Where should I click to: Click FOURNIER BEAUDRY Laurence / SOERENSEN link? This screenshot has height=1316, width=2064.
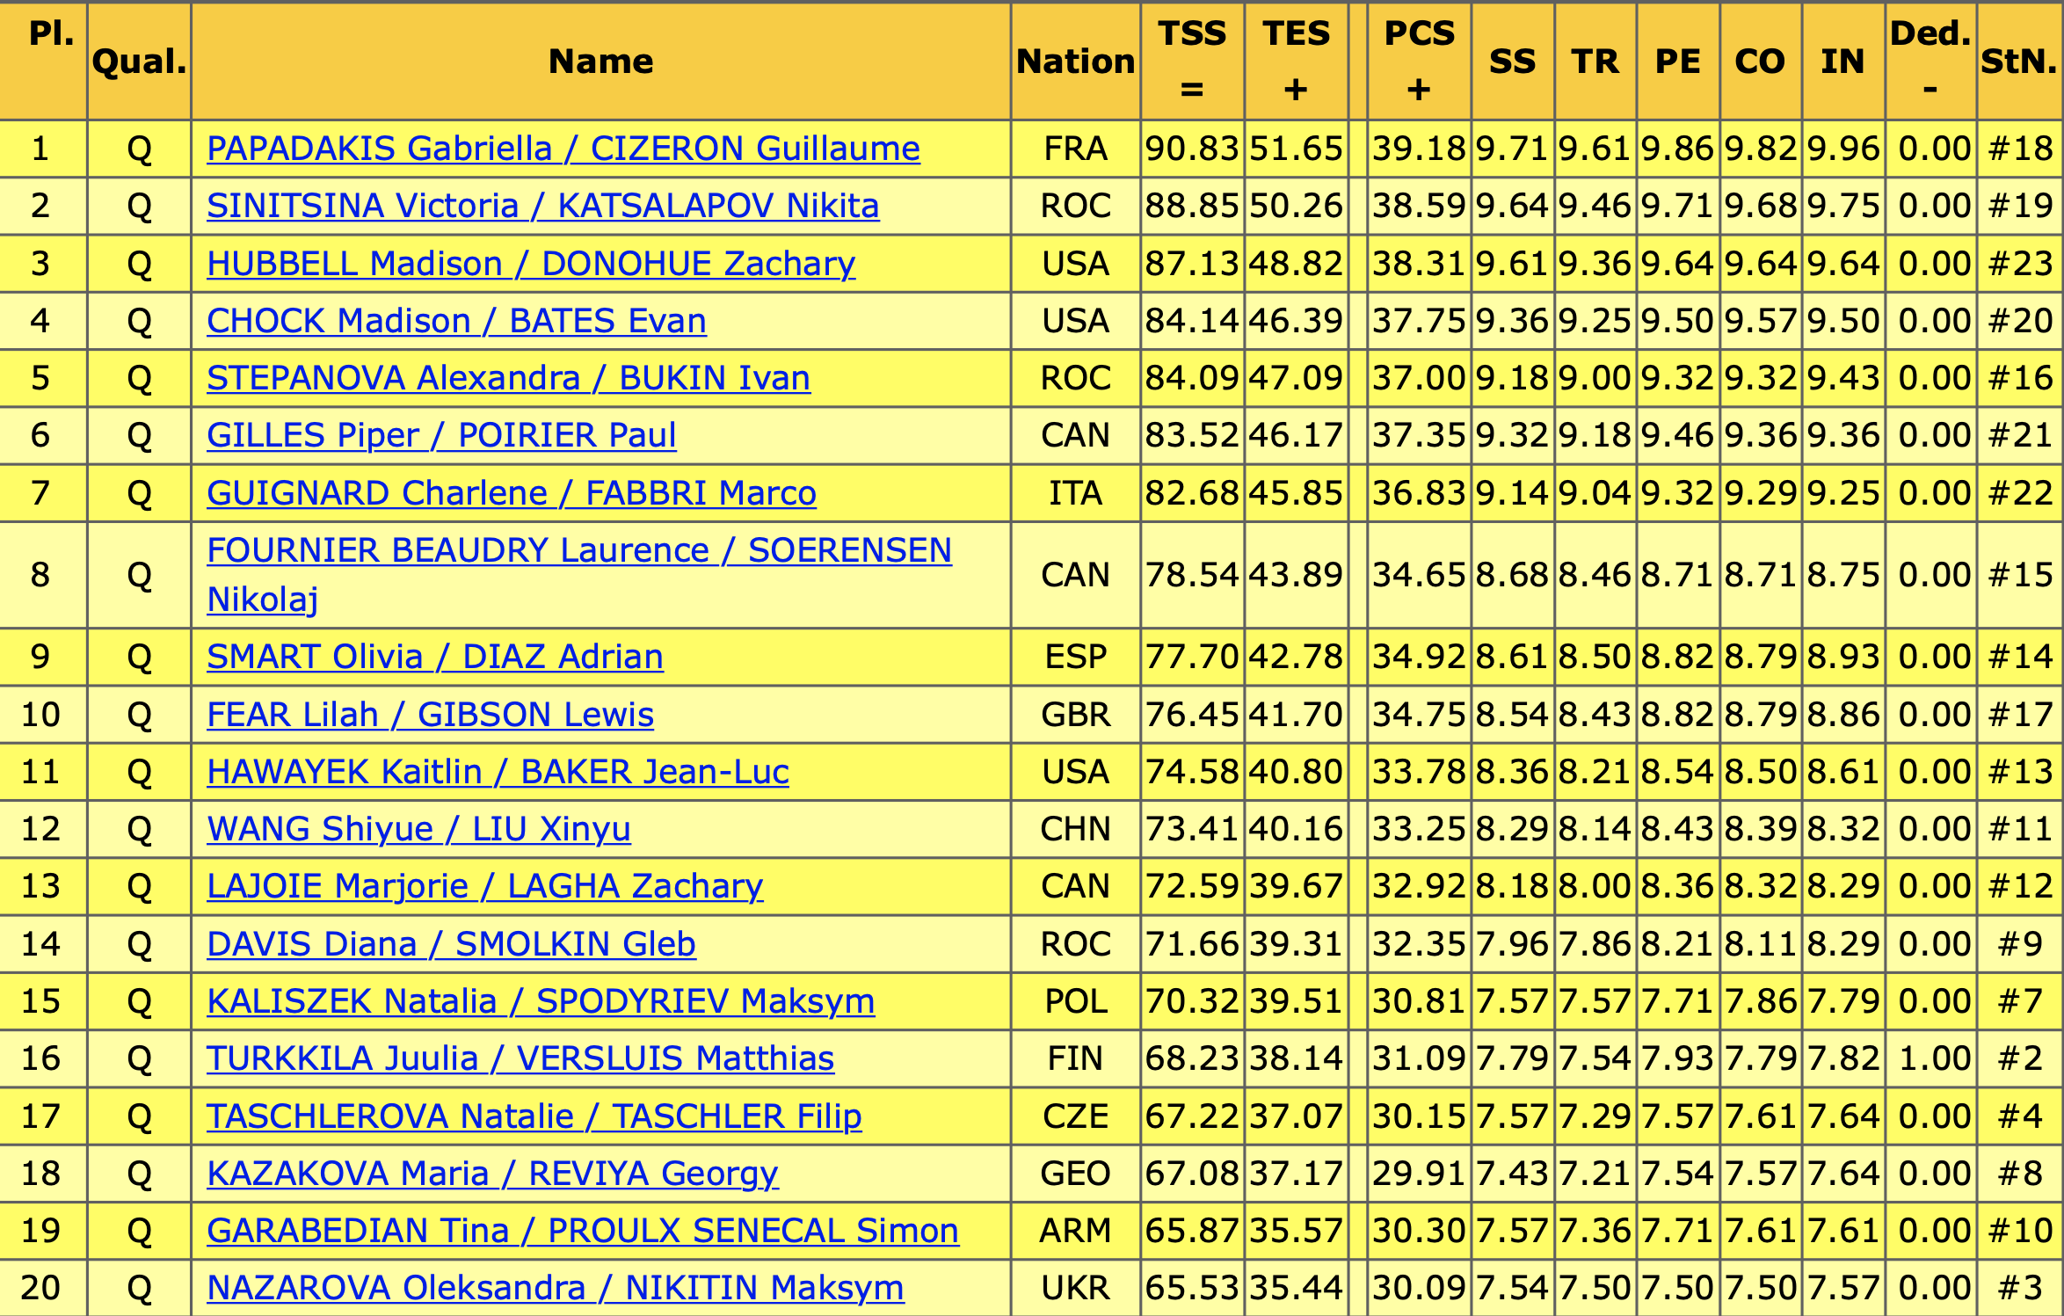pyautogui.click(x=578, y=551)
